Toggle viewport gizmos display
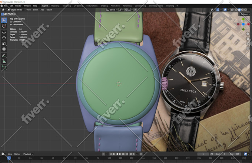The image size is (252, 163). pos(218,10)
